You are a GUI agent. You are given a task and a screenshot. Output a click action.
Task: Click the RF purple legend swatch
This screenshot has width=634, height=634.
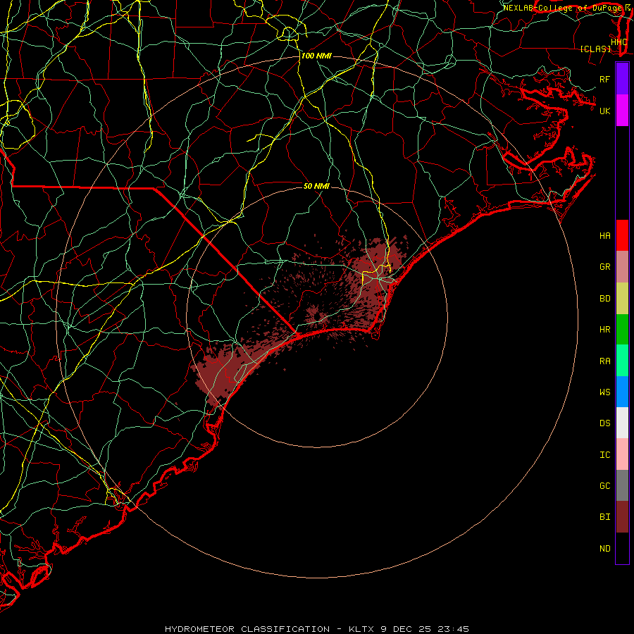[622, 79]
